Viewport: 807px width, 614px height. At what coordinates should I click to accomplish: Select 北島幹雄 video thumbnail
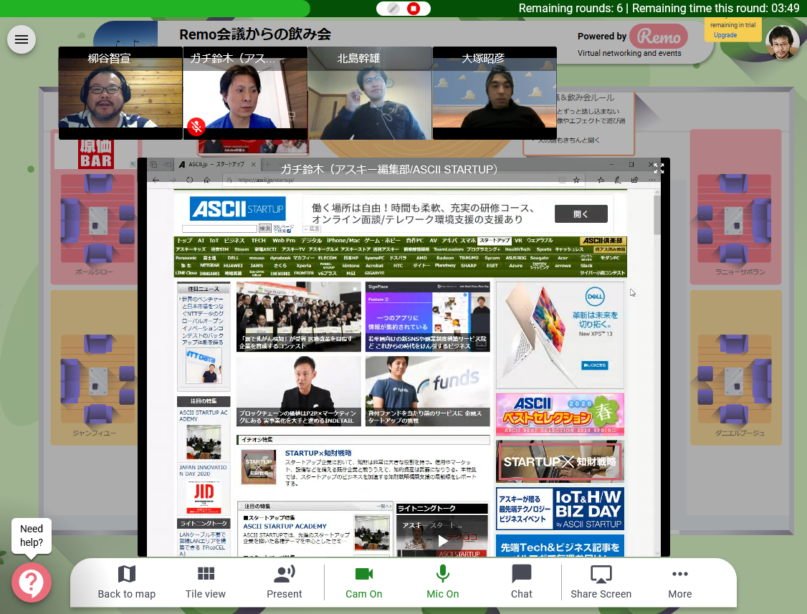[x=370, y=93]
